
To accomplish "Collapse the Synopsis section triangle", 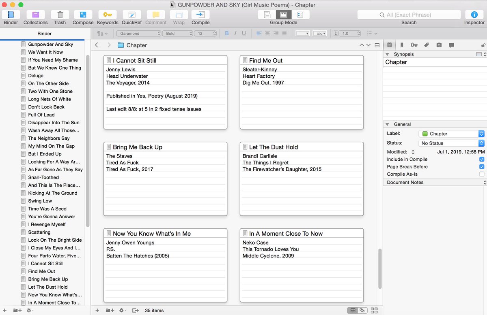I will (x=388, y=54).
